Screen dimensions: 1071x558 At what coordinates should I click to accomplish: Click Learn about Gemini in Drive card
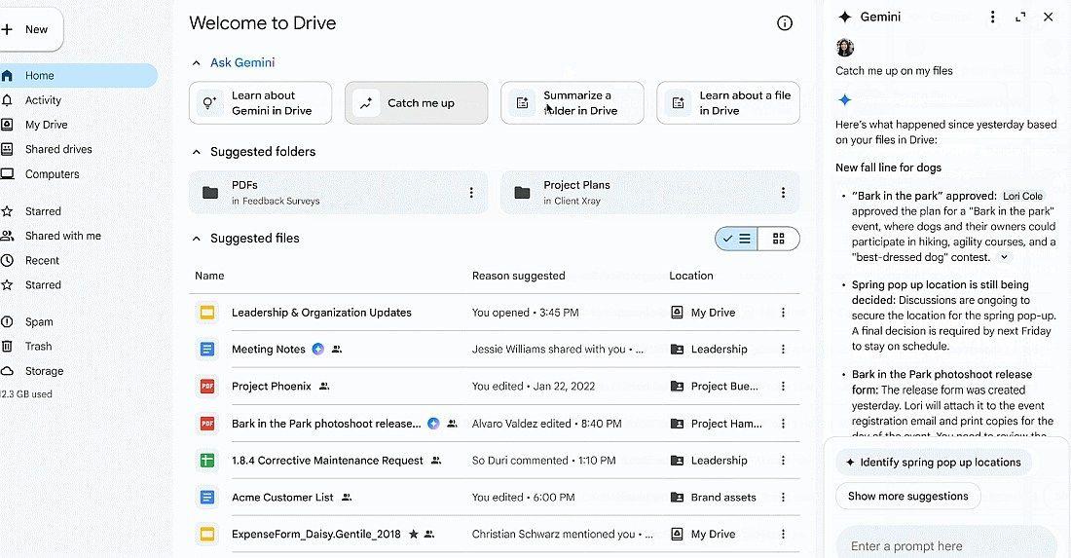260,103
